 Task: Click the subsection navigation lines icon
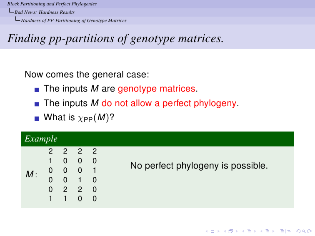coord(249,231)
